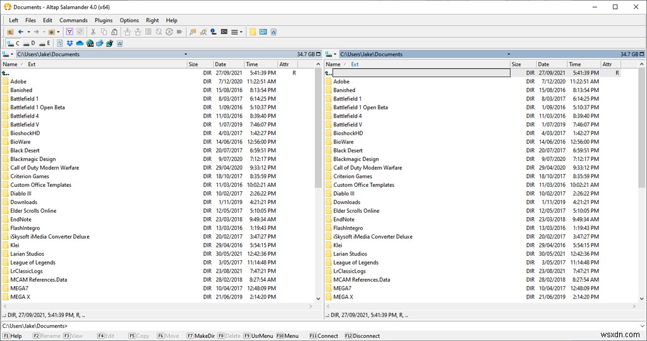This screenshot has height=341, width=647.
Task: Open Recycle Bin icon in top toolbar
Action: point(273,32)
